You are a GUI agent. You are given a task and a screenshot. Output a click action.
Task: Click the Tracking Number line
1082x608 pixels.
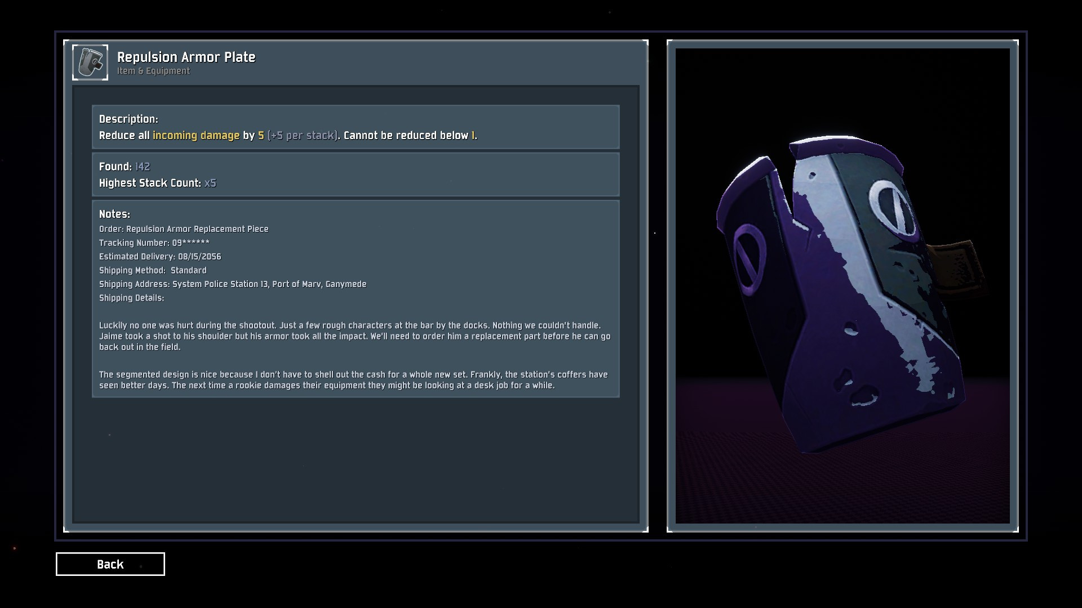coord(154,243)
